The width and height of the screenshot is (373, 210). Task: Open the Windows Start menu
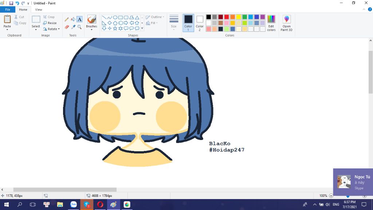(x=7, y=205)
